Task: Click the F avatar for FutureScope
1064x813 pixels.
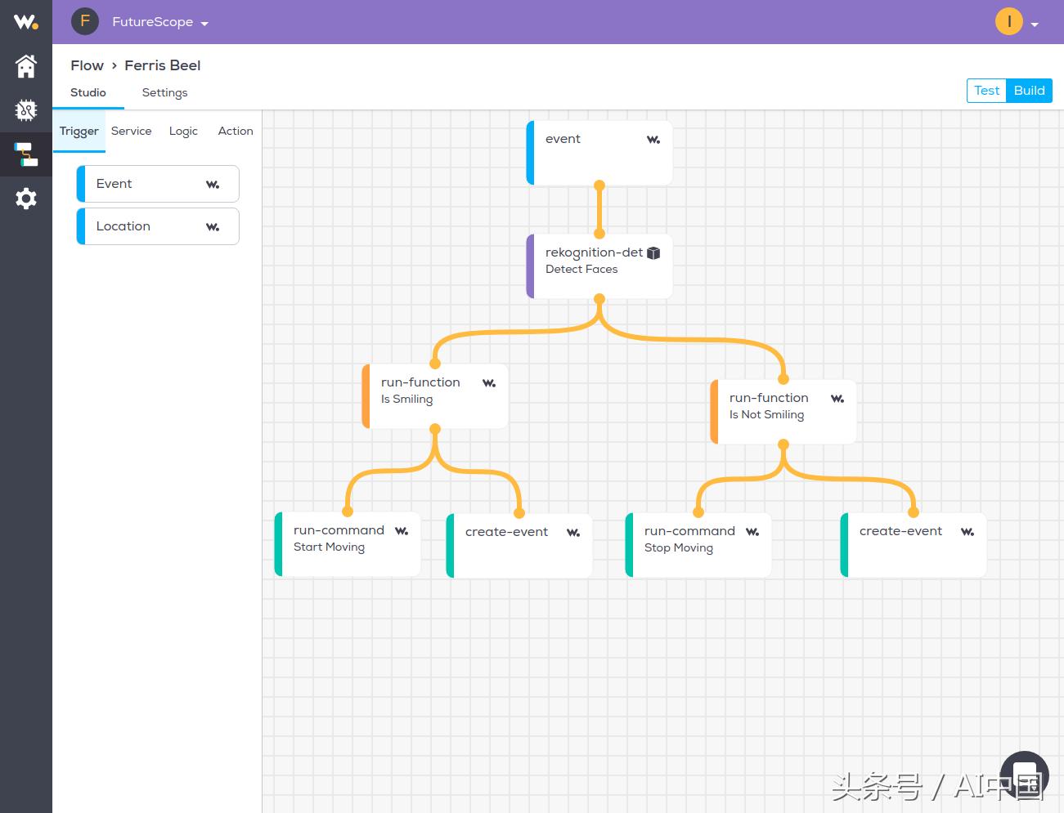Action: (85, 21)
